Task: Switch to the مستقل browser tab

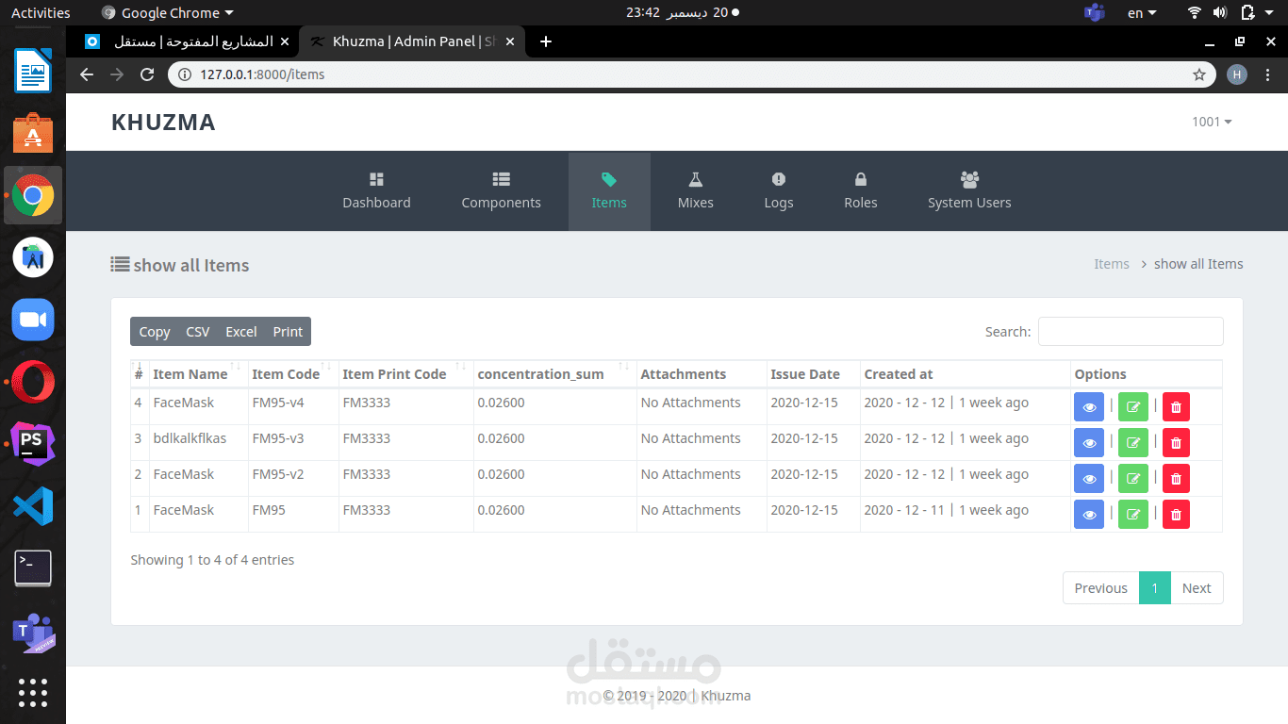Action: pos(185,41)
